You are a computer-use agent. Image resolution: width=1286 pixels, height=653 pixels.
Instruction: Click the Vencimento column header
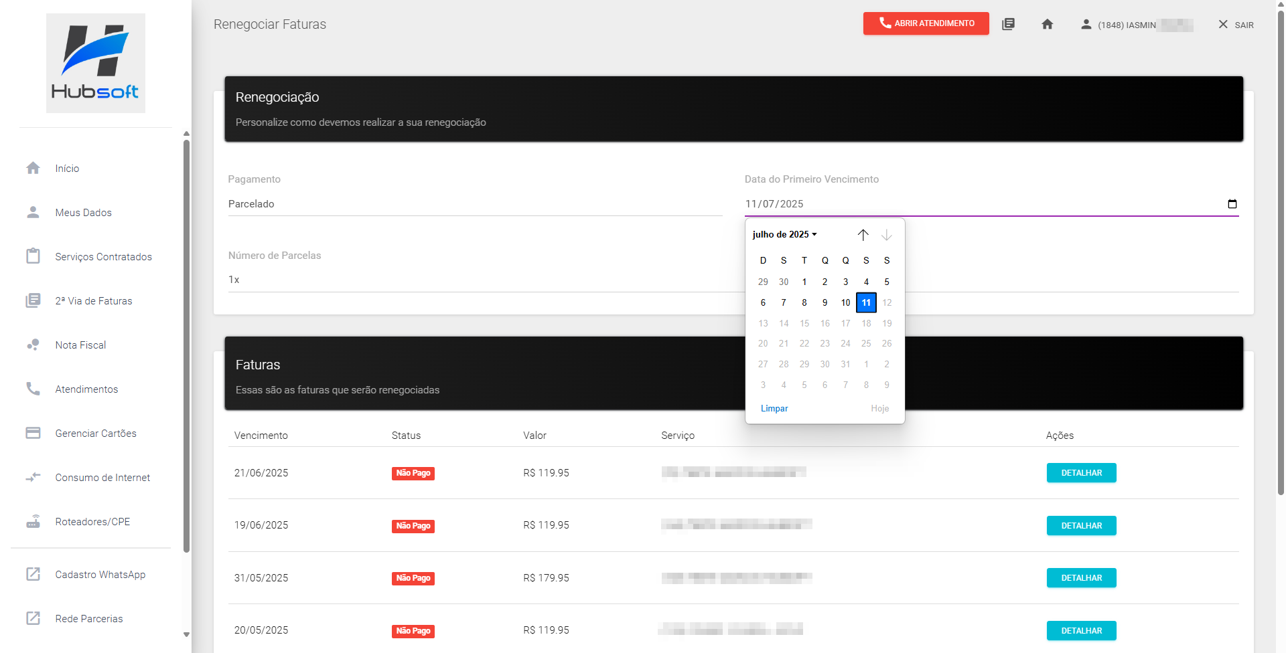[x=261, y=436]
